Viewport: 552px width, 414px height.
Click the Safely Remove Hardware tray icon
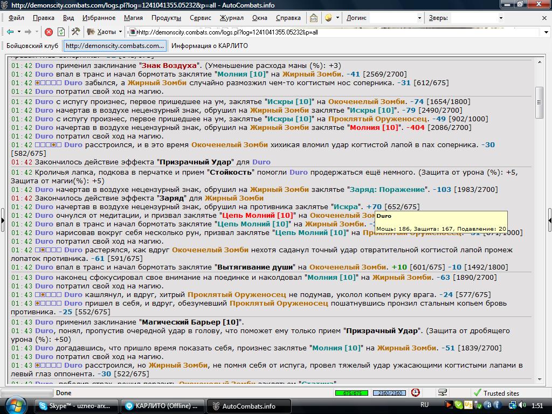(478, 405)
